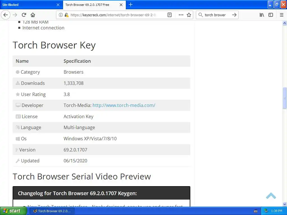Click the Changelog for Torch Browser Keygen header
287x215 pixels.
tap(101, 193)
